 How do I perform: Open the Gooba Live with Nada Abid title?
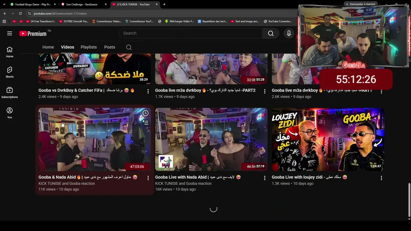[x=198, y=177]
